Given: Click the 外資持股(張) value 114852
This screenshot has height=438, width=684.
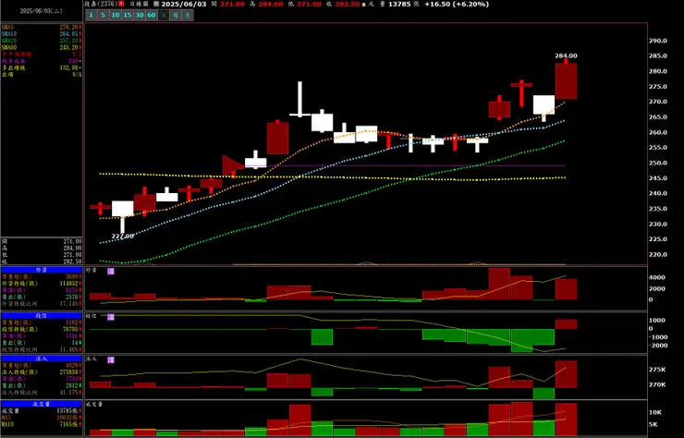Looking at the screenshot, I should coord(69,283).
